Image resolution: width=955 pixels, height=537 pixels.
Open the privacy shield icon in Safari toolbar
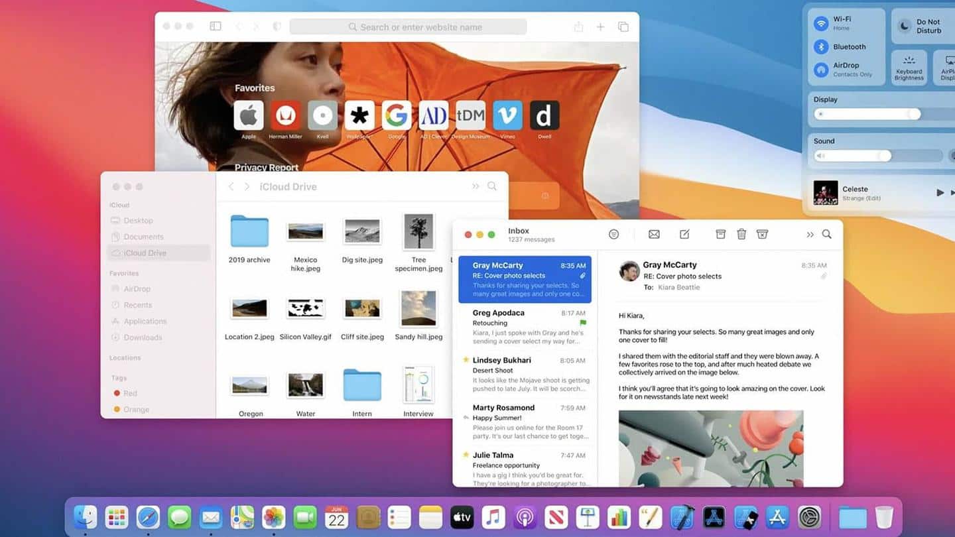click(277, 27)
